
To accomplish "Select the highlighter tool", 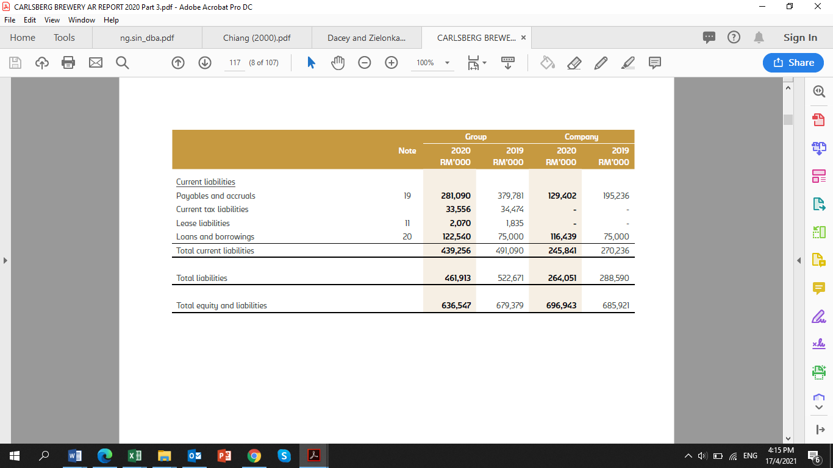I will click(x=628, y=63).
